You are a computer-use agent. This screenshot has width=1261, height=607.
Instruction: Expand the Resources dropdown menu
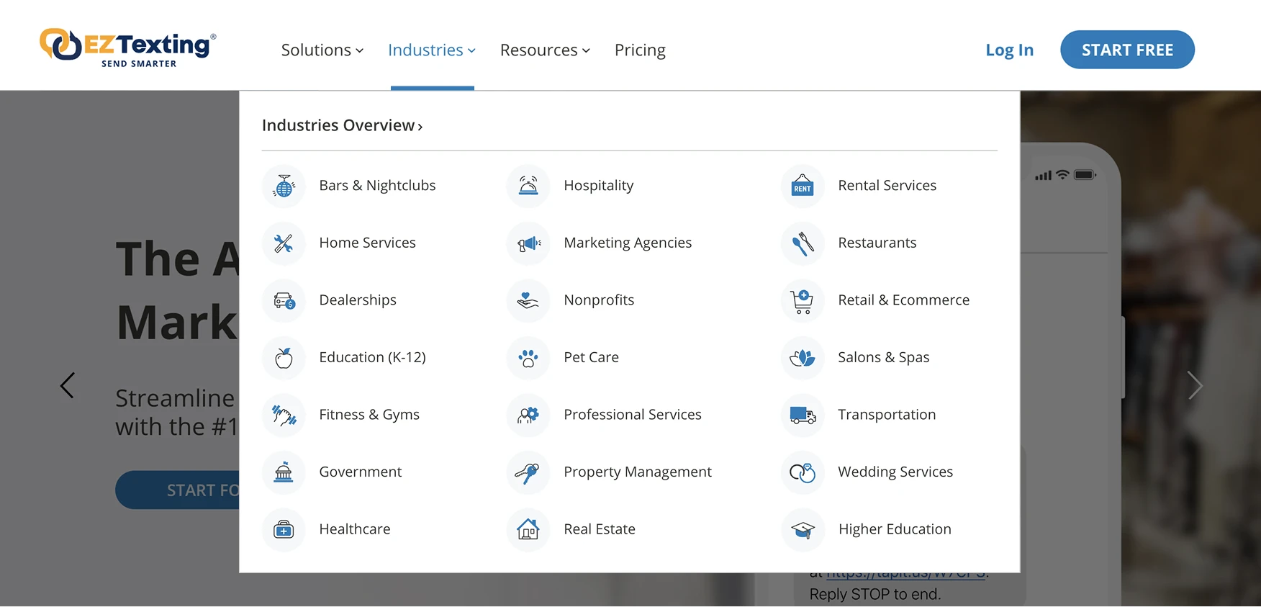tap(545, 50)
